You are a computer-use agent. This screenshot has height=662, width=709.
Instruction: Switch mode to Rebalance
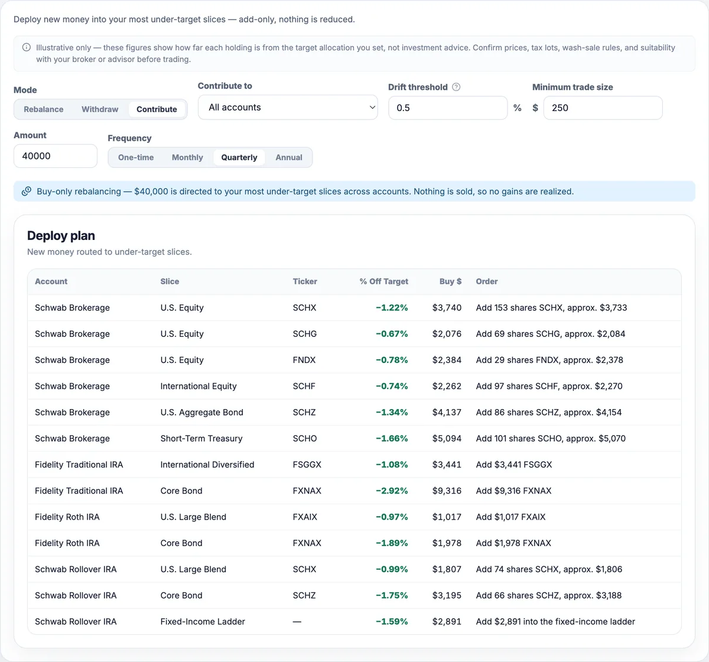pos(44,109)
